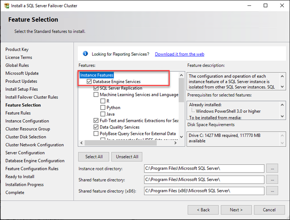The width and height of the screenshot is (290, 220).
Task: Toggle the Database Engine Services checkbox
Action: (x=89, y=82)
